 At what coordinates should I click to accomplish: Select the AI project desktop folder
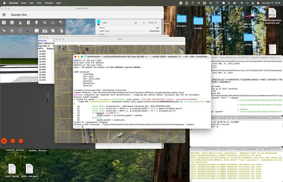tap(181, 20)
